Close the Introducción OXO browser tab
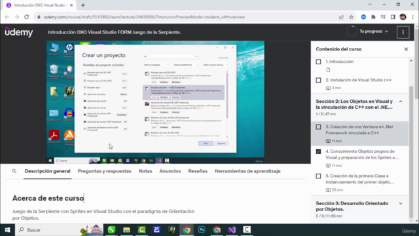The height and width of the screenshot is (236, 419). point(71,5)
